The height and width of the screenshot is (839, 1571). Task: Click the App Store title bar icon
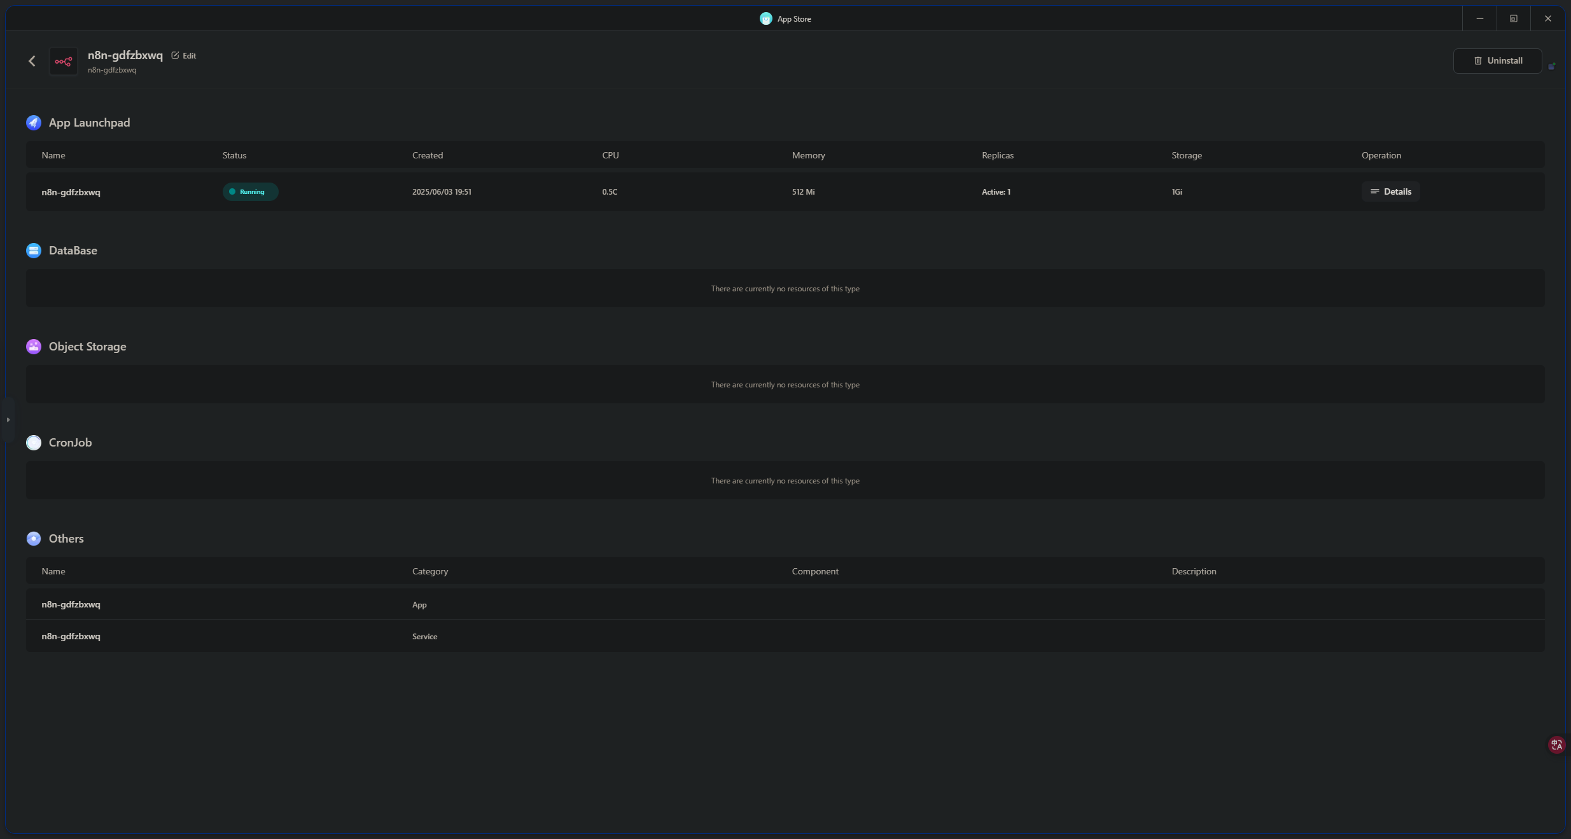(x=765, y=18)
